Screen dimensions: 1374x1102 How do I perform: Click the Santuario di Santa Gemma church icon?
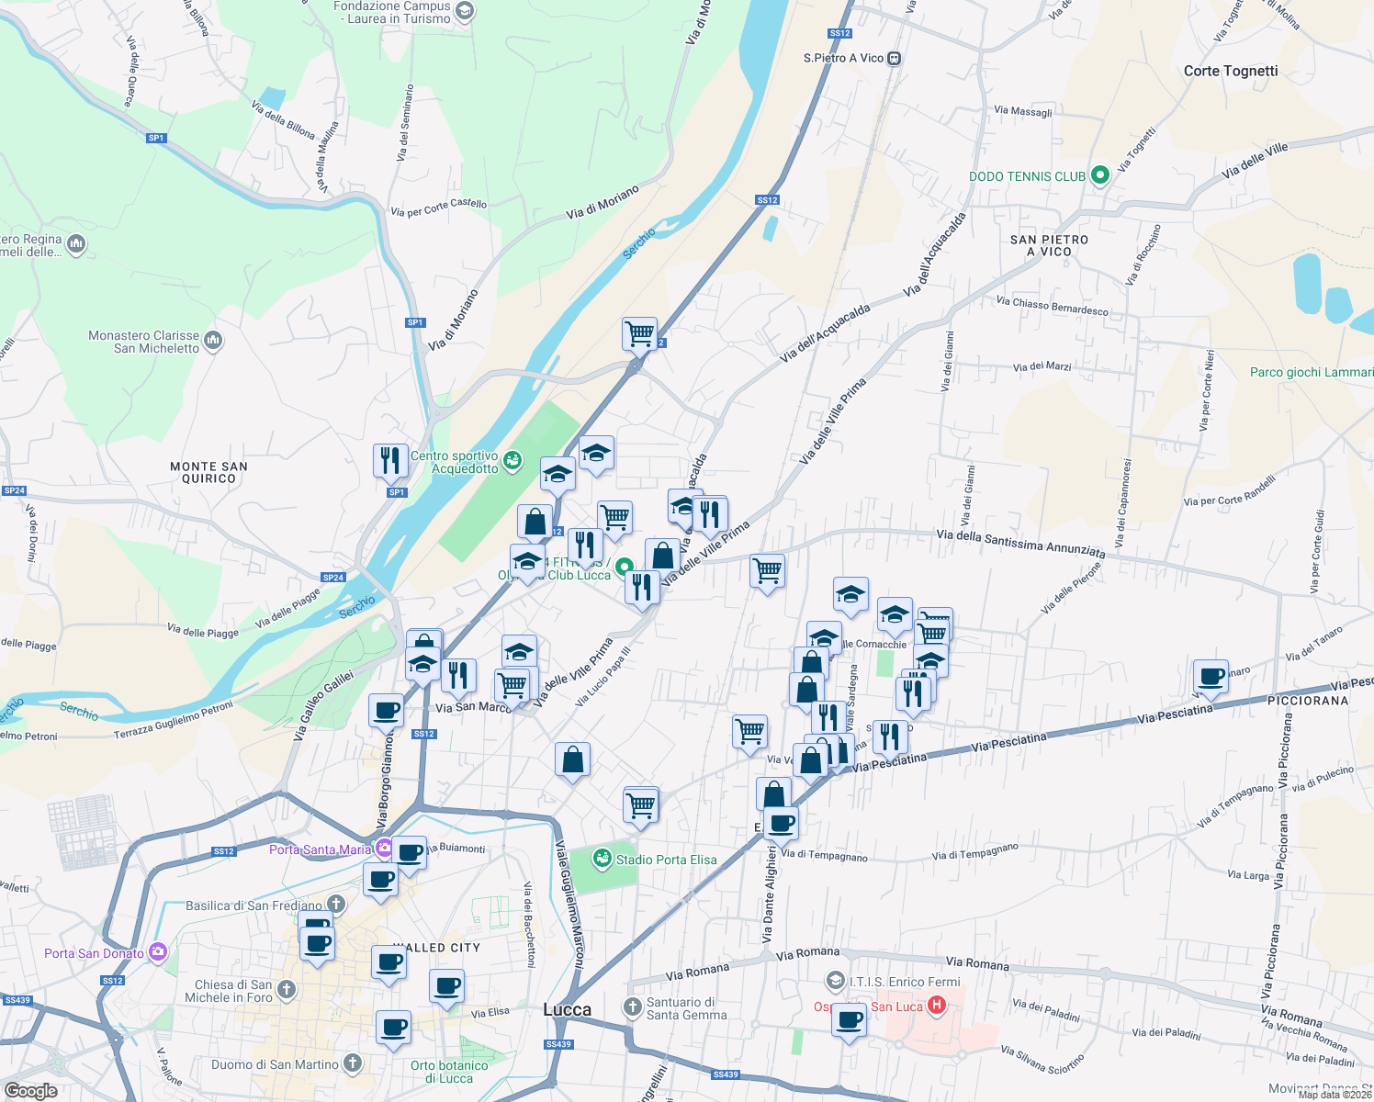click(635, 1006)
